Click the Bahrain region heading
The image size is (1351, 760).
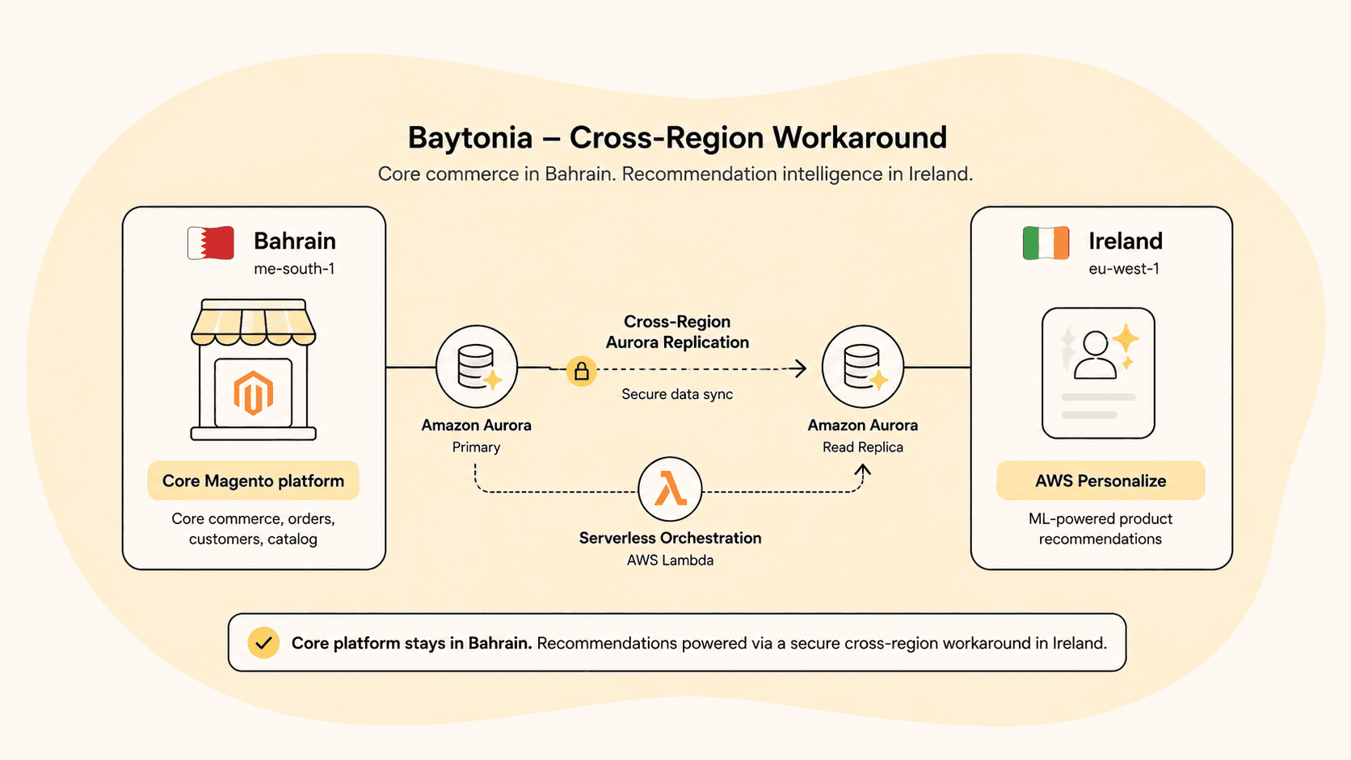295,241
